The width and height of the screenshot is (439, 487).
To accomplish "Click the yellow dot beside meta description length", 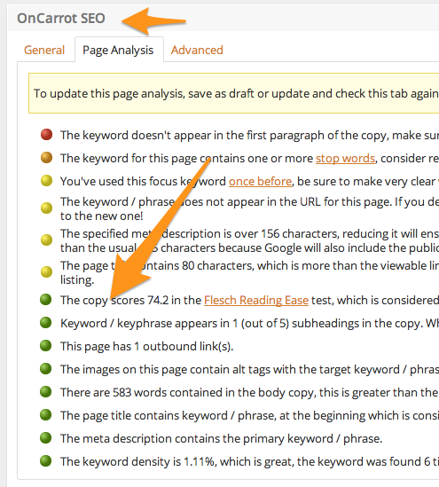I will tap(46, 240).
